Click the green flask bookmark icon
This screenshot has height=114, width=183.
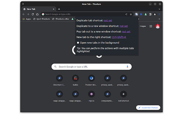(x=72, y=19)
